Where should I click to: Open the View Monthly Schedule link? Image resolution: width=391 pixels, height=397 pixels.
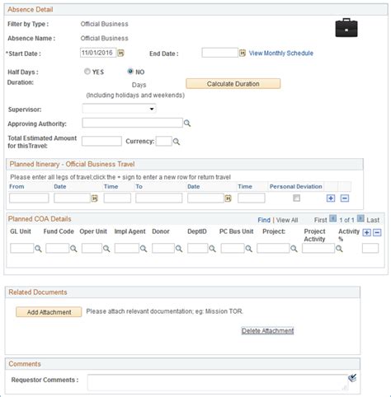tap(281, 54)
